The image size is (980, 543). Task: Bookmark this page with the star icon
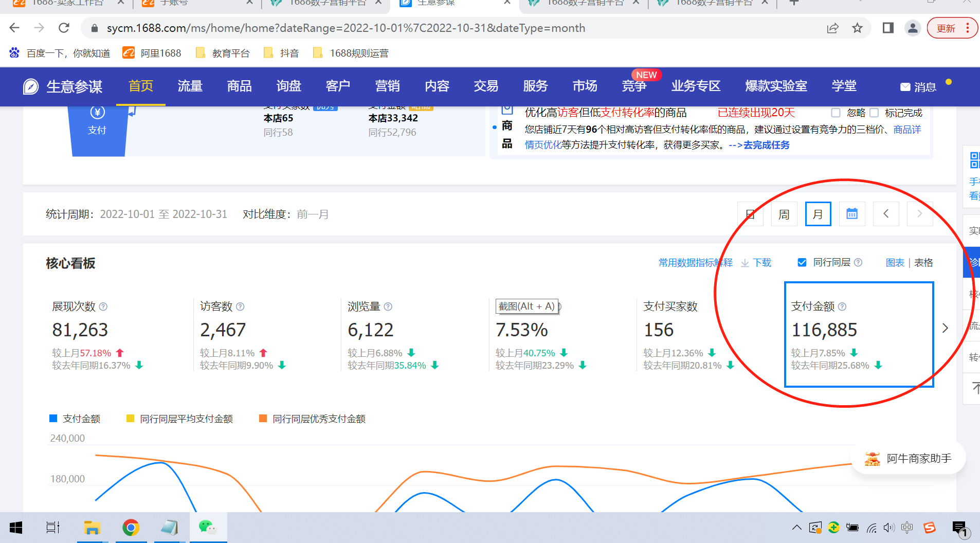857,28
